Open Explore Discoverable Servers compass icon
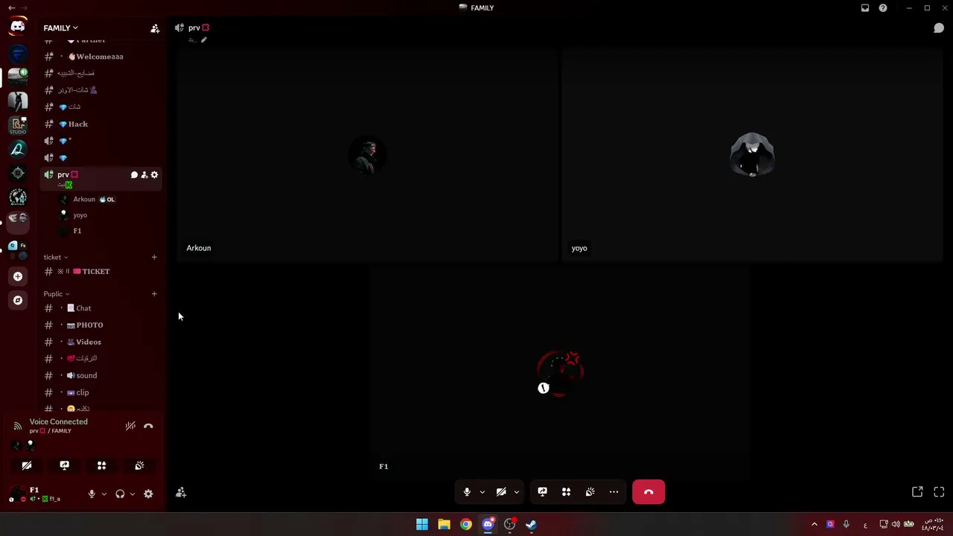953x536 pixels. coord(18,300)
